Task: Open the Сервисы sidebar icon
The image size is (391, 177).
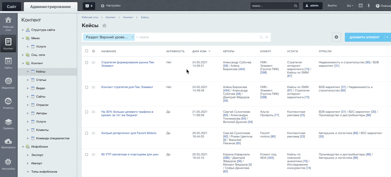Action: click(8, 124)
